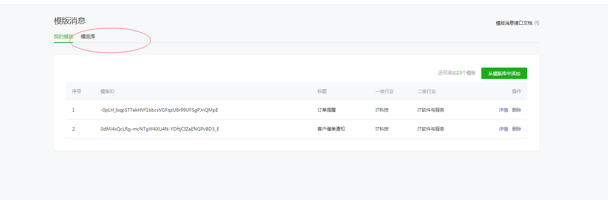This screenshot has height=200, width=608.
Task: Click the 客户催单通知 title cell
Action: (331, 129)
